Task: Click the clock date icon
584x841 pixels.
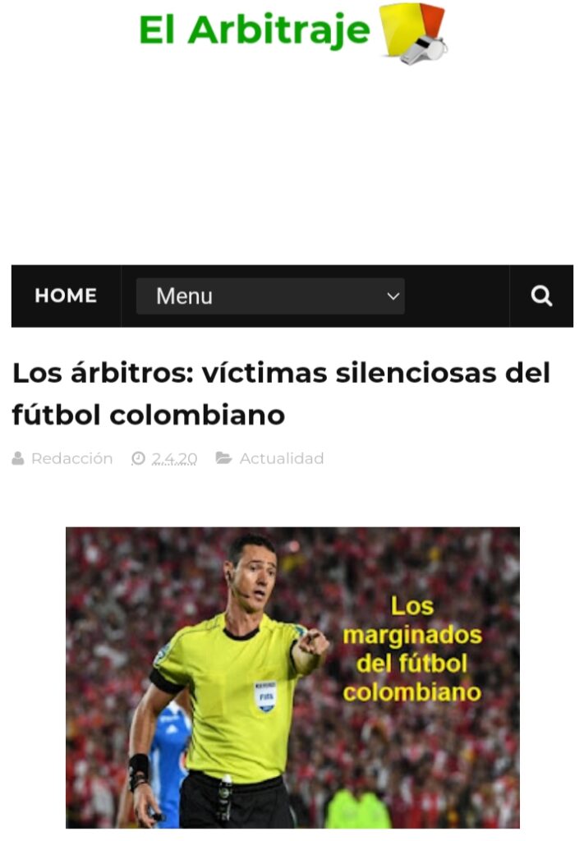Action: coord(138,458)
